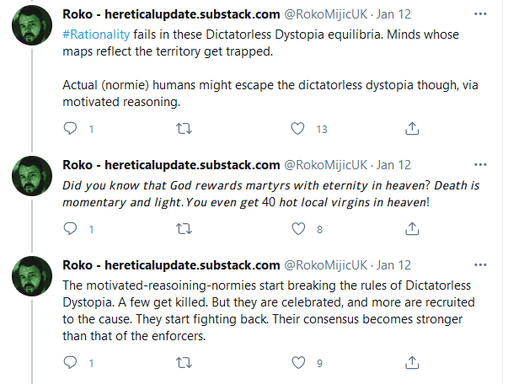The image size is (508, 384).
Task: Reply to the Rationality fails tweet
Action: pos(71,129)
